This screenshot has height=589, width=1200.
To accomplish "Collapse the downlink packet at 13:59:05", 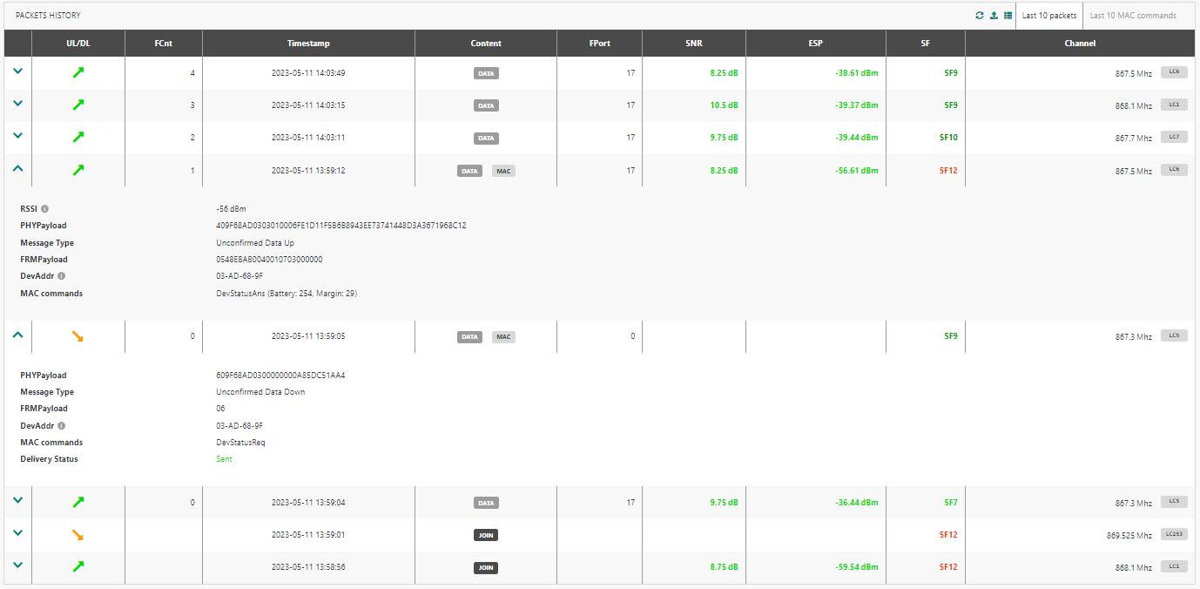I will point(17,335).
